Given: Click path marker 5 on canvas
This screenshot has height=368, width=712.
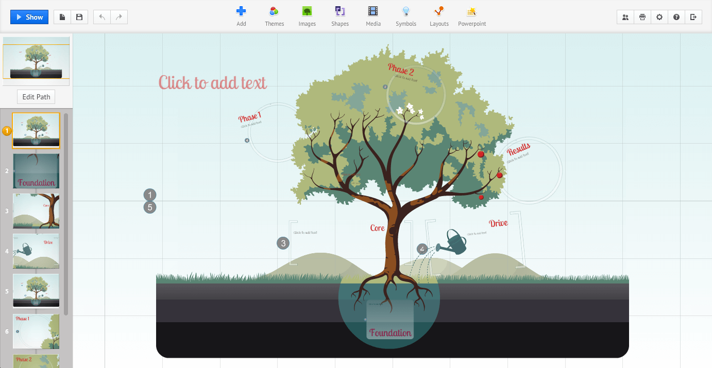Looking at the screenshot, I should (149, 207).
